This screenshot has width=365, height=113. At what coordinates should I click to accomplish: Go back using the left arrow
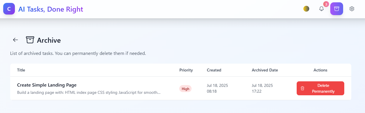coord(15,40)
